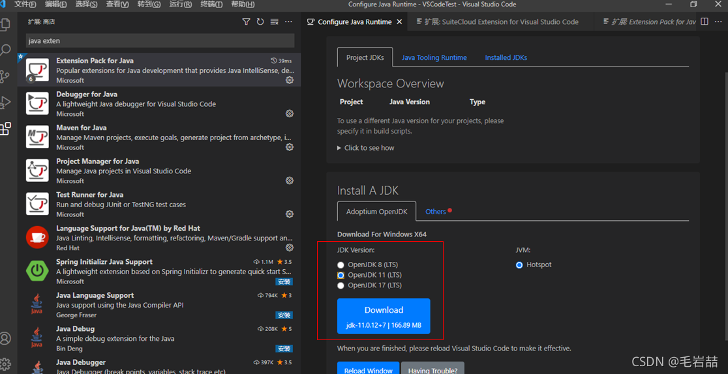
Task: Click Debugger for Java extension icon
Action: (x=38, y=103)
